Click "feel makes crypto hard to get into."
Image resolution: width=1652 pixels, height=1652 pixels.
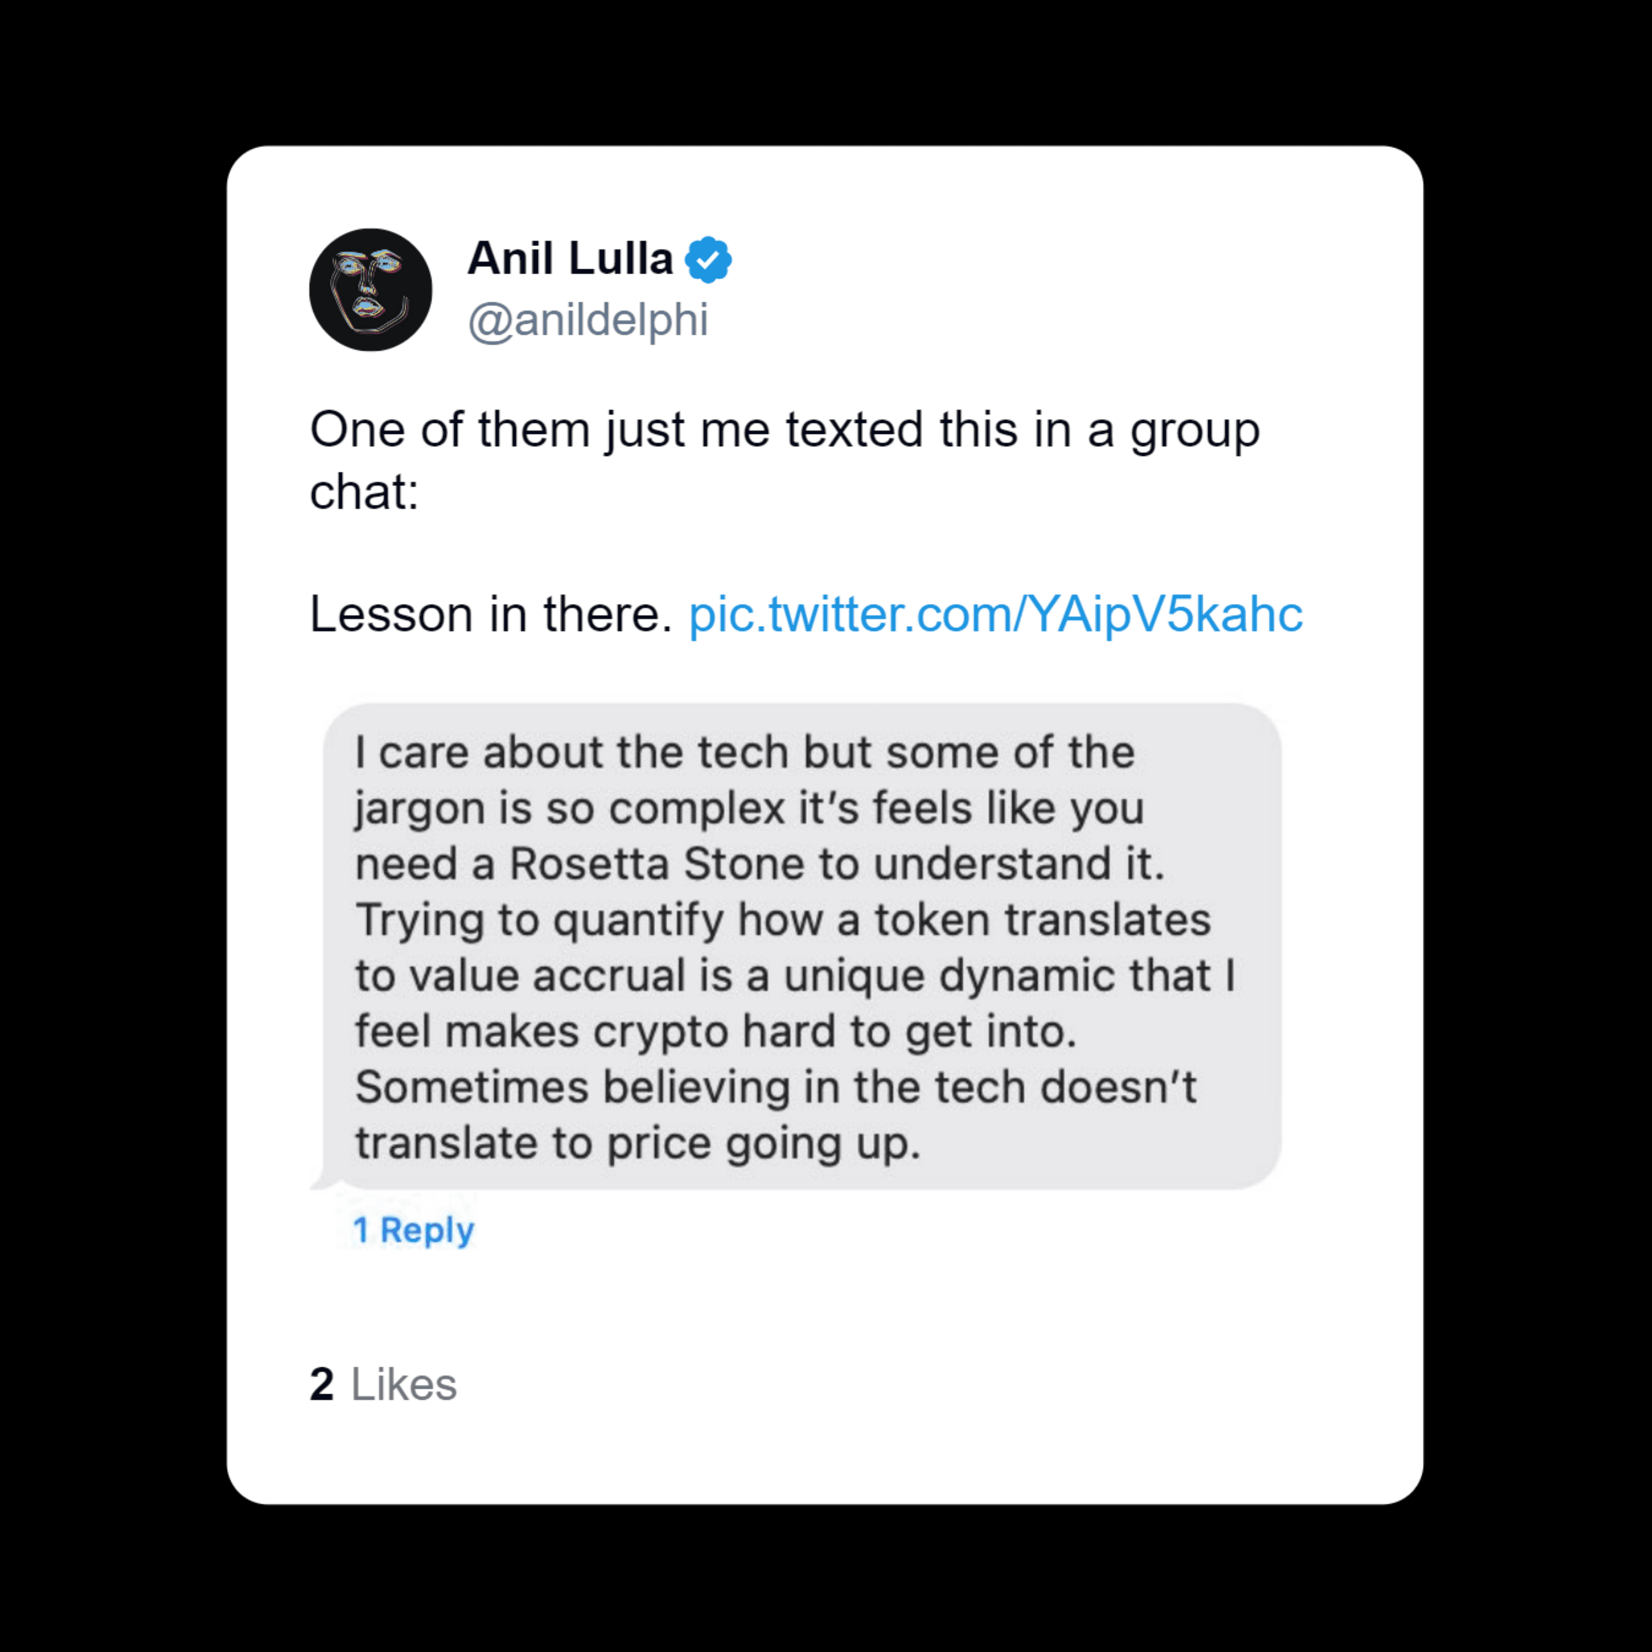point(715,1031)
